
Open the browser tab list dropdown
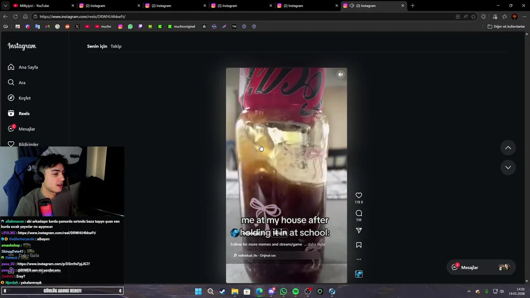pos(5,6)
